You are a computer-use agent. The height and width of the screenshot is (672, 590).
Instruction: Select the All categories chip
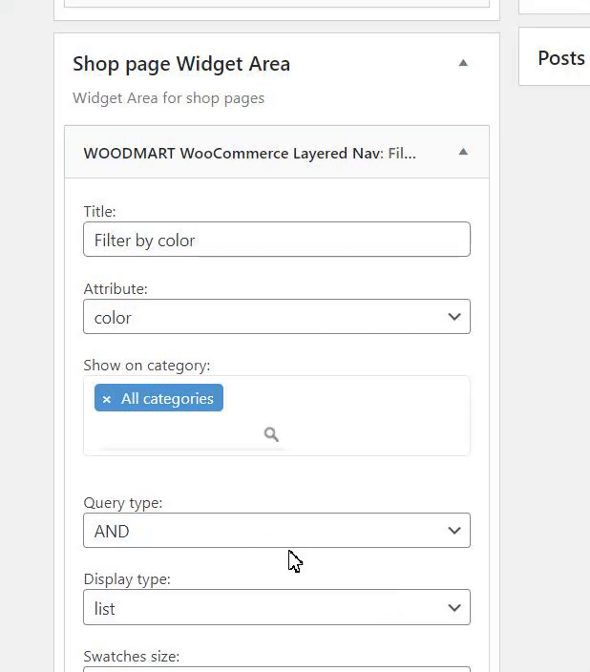tap(167, 399)
